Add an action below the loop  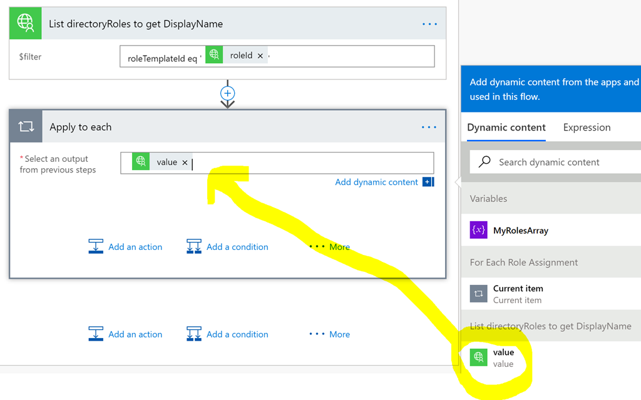pos(125,334)
